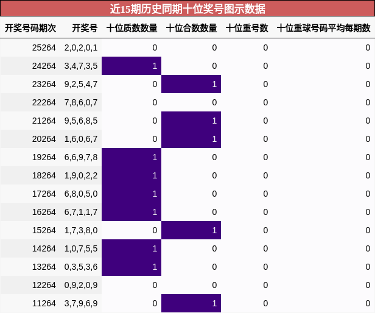This screenshot has width=375, height=313.
Task: Click average-per-period value in row 24264
Action: point(368,66)
